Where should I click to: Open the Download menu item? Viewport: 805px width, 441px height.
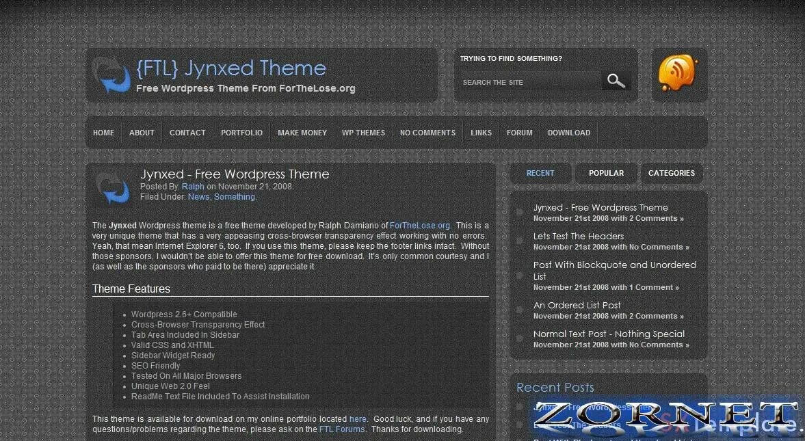pyautogui.click(x=569, y=133)
